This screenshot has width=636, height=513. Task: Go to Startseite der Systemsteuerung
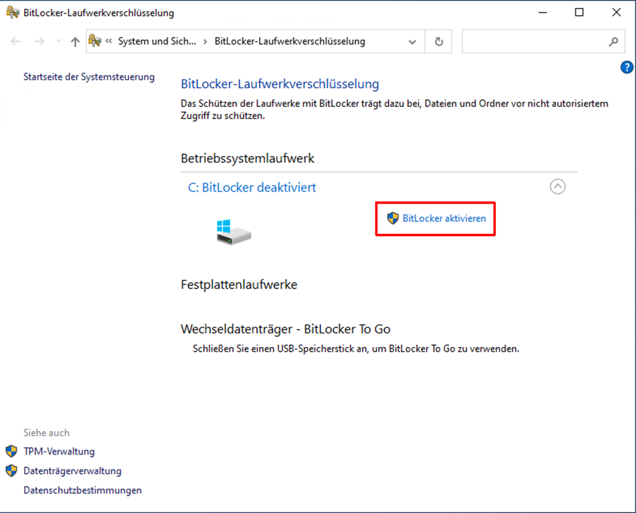pyautogui.click(x=89, y=77)
